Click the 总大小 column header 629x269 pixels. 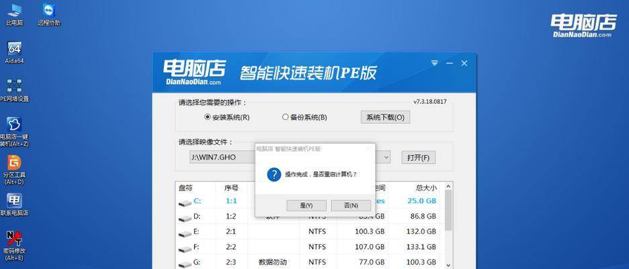point(427,188)
